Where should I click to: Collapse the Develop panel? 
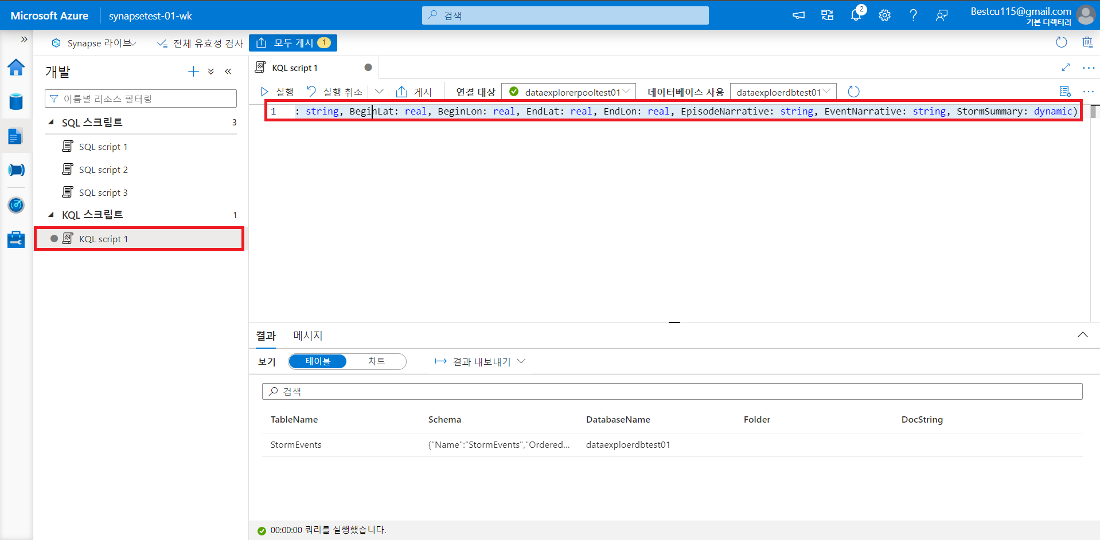tap(228, 72)
